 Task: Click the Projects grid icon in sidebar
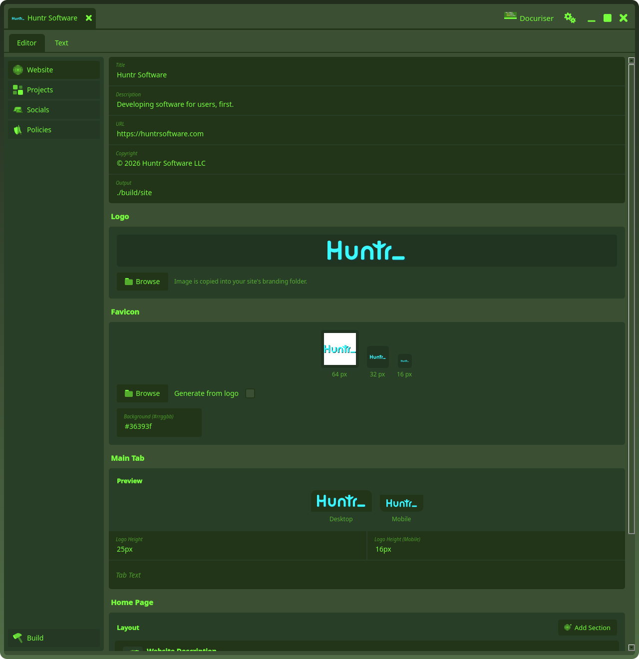(x=18, y=90)
